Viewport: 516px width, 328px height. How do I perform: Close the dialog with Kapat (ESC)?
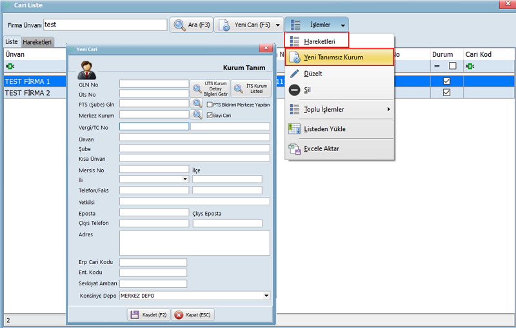[x=193, y=314]
